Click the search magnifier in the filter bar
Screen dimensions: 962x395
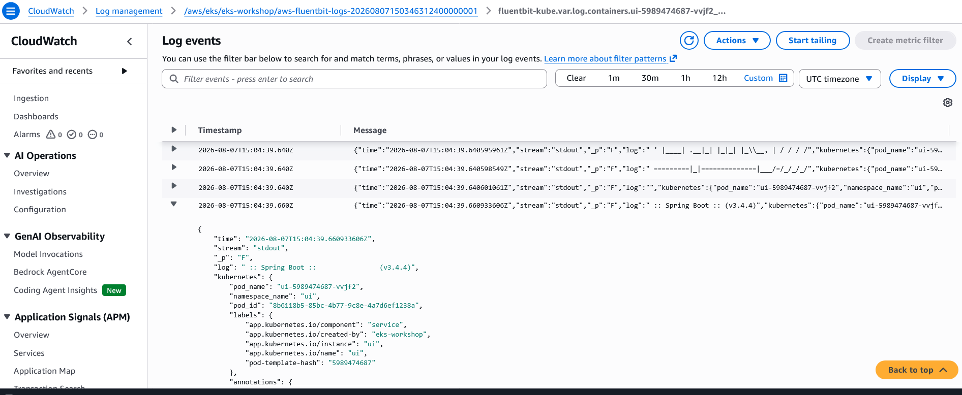pyautogui.click(x=174, y=79)
